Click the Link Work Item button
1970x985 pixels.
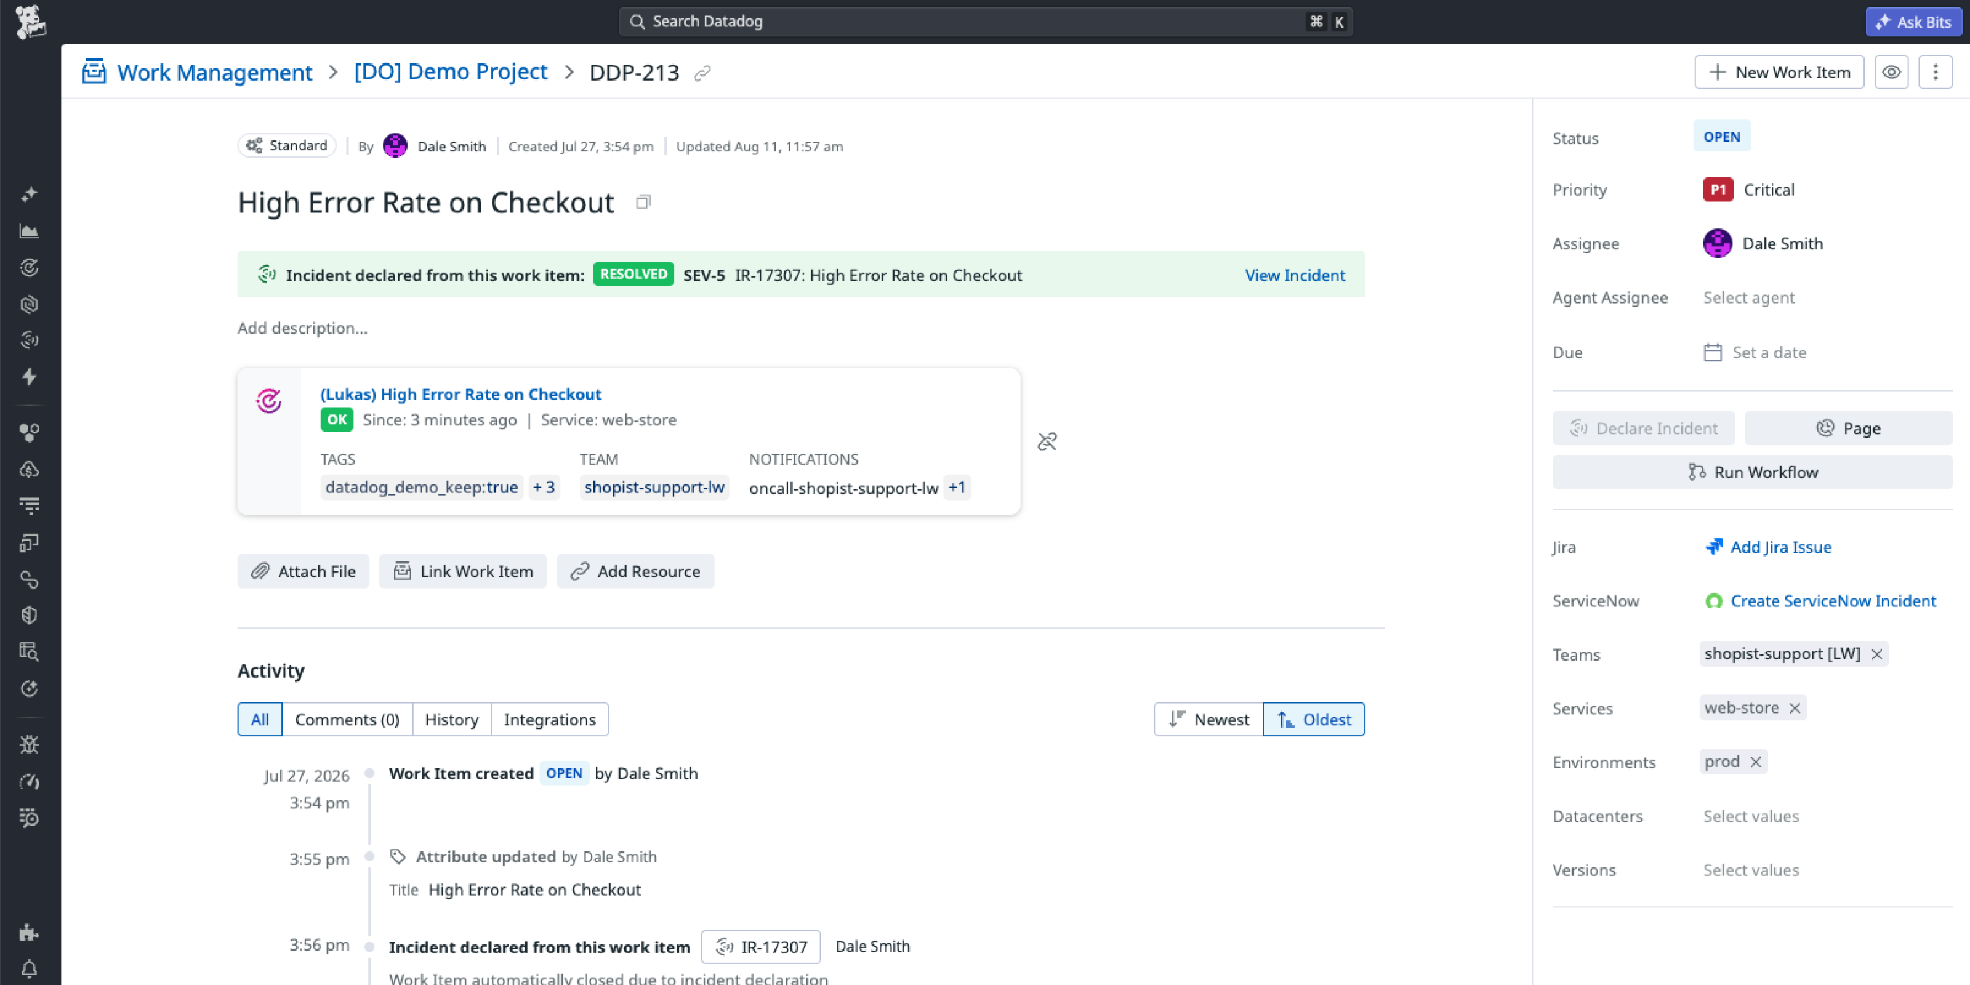click(463, 571)
